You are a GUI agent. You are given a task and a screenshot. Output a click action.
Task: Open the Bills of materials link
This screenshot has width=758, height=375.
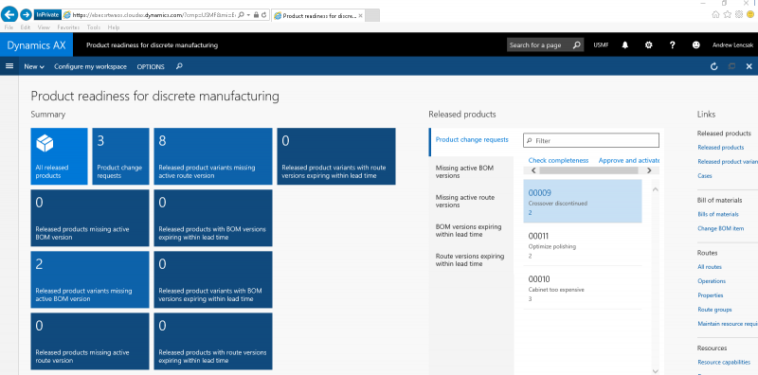(x=718, y=214)
